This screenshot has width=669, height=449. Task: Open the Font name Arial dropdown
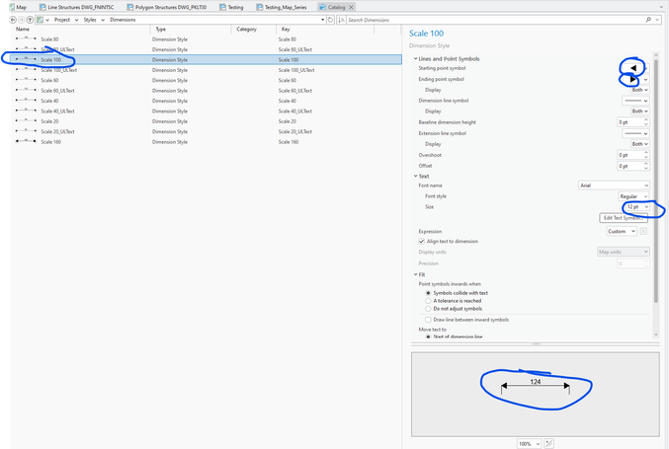coord(614,186)
